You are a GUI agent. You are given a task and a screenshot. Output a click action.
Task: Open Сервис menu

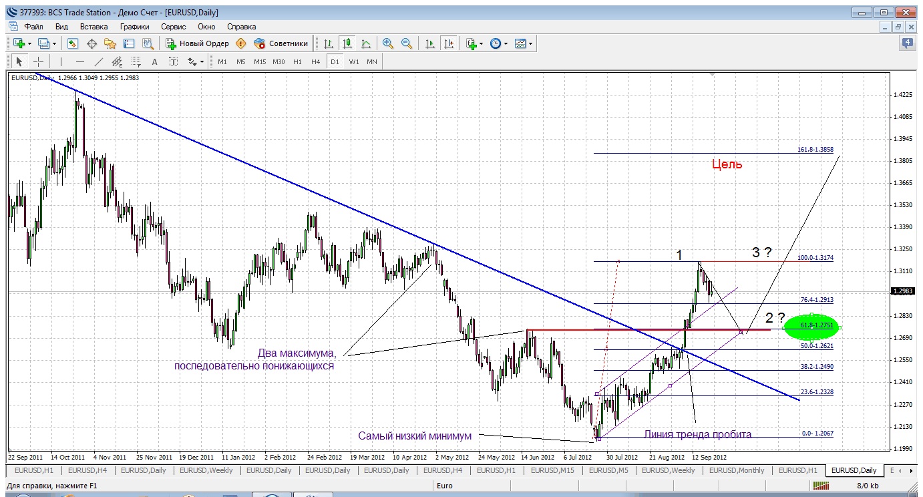(174, 27)
